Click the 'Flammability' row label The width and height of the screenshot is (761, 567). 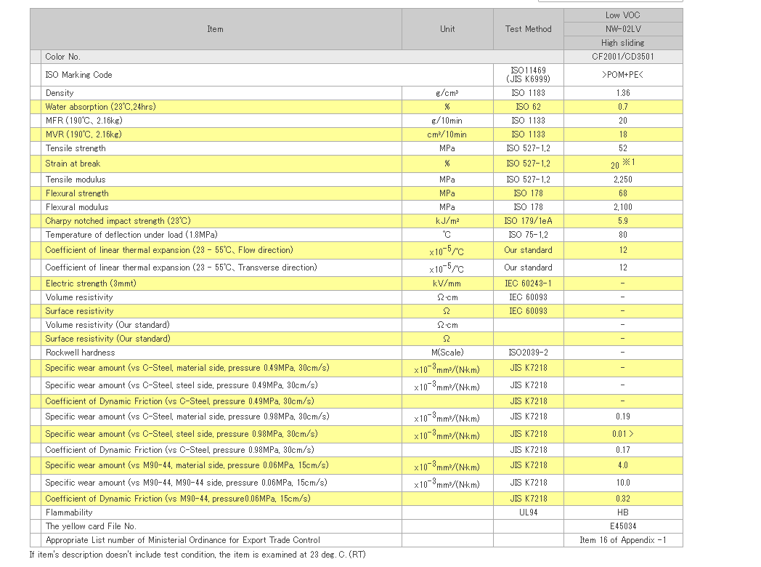(69, 512)
